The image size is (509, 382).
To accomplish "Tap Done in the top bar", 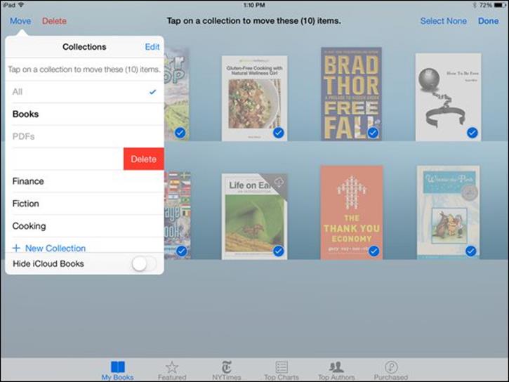I will click(488, 21).
